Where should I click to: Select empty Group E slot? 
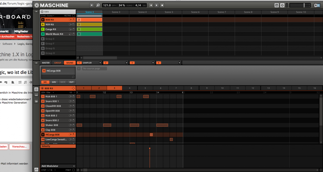pyautogui.click(x=58, y=39)
